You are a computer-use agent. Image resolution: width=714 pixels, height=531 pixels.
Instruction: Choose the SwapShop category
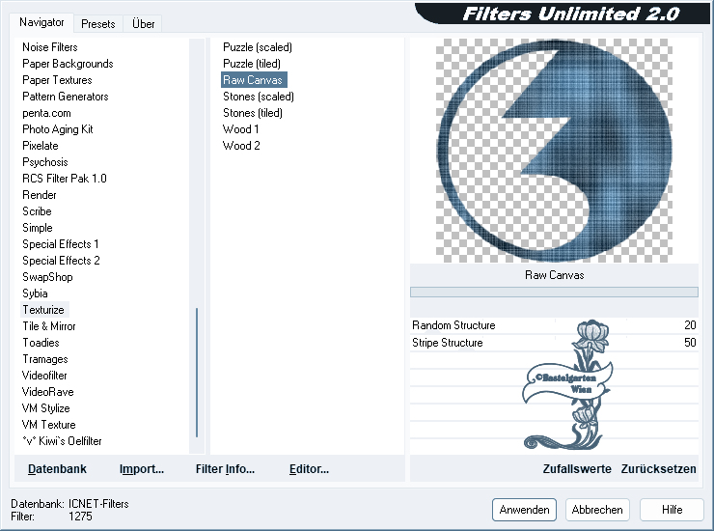(47, 277)
